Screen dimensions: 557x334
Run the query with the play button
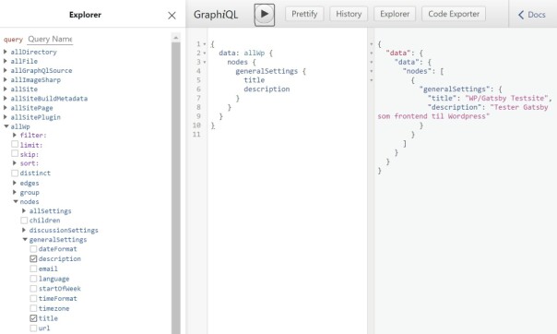(x=265, y=15)
